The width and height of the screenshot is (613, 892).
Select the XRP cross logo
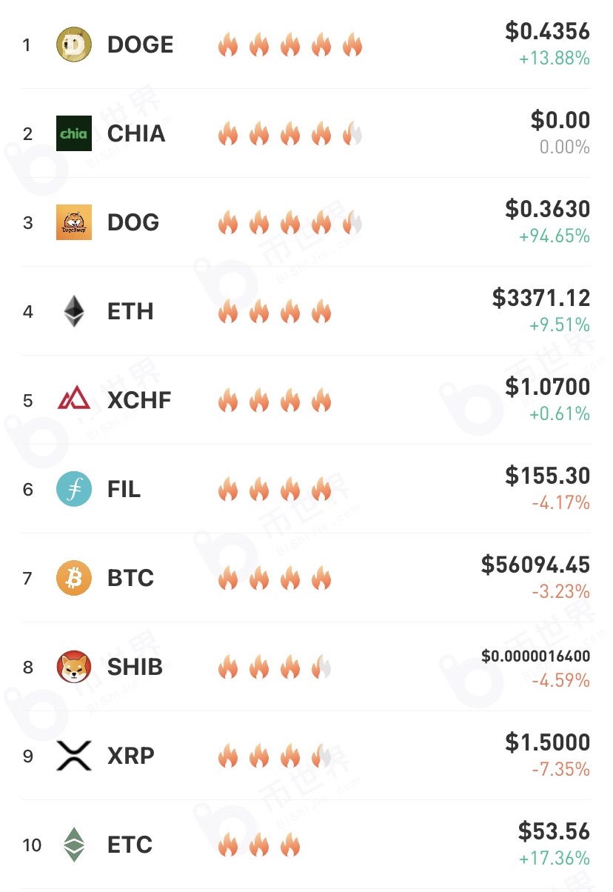point(74,756)
